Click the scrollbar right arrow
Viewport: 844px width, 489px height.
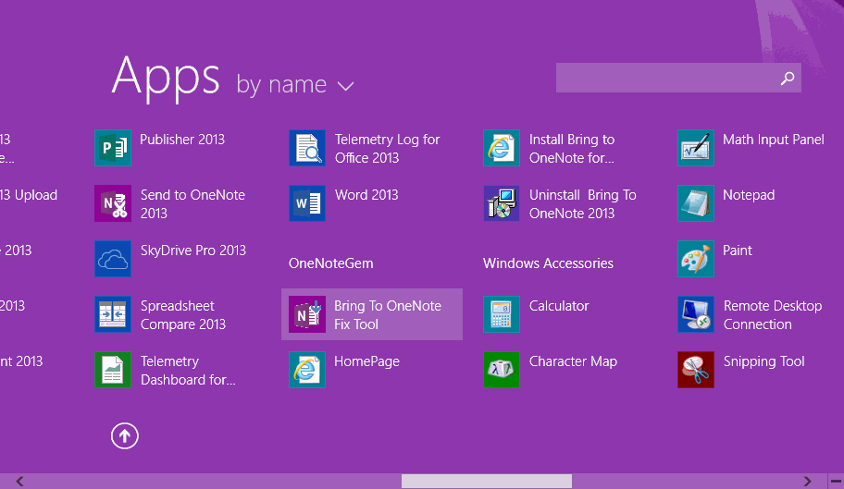point(807,481)
